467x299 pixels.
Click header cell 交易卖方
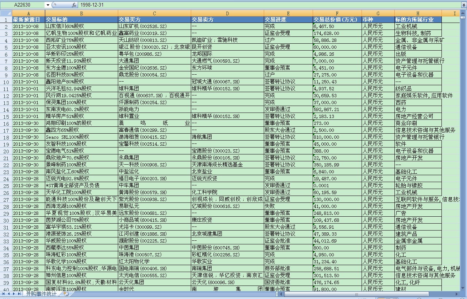[x=227, y=20]
